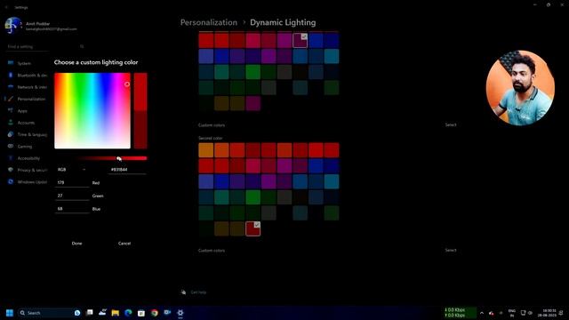Click the color spectrum picker area
Viewport: 569px width, 320px height.
92,110
